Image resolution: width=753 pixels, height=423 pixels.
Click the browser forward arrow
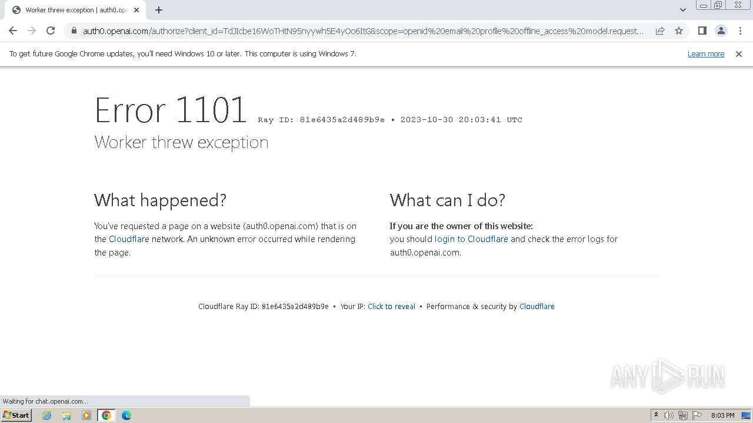32,31
